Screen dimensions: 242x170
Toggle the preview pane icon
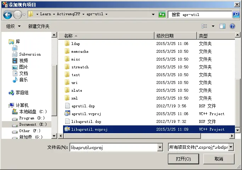223,26
